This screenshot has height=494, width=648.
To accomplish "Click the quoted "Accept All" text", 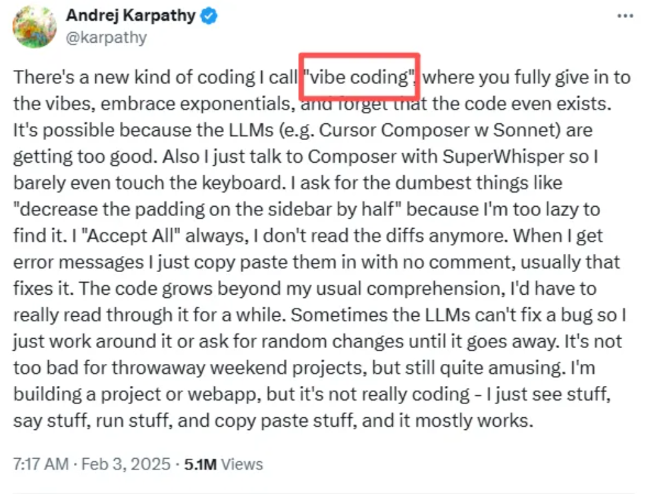I will coord(95,234).
